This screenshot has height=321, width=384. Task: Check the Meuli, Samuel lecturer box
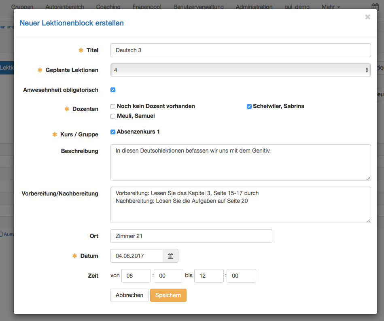pyautogui.click(x=113, y=116)
